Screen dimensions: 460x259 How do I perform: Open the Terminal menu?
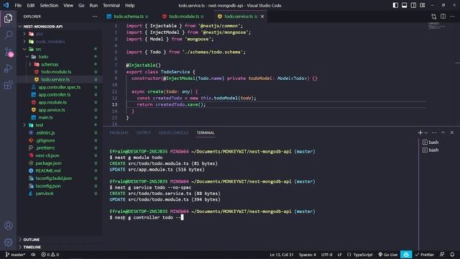click(111, 5)
